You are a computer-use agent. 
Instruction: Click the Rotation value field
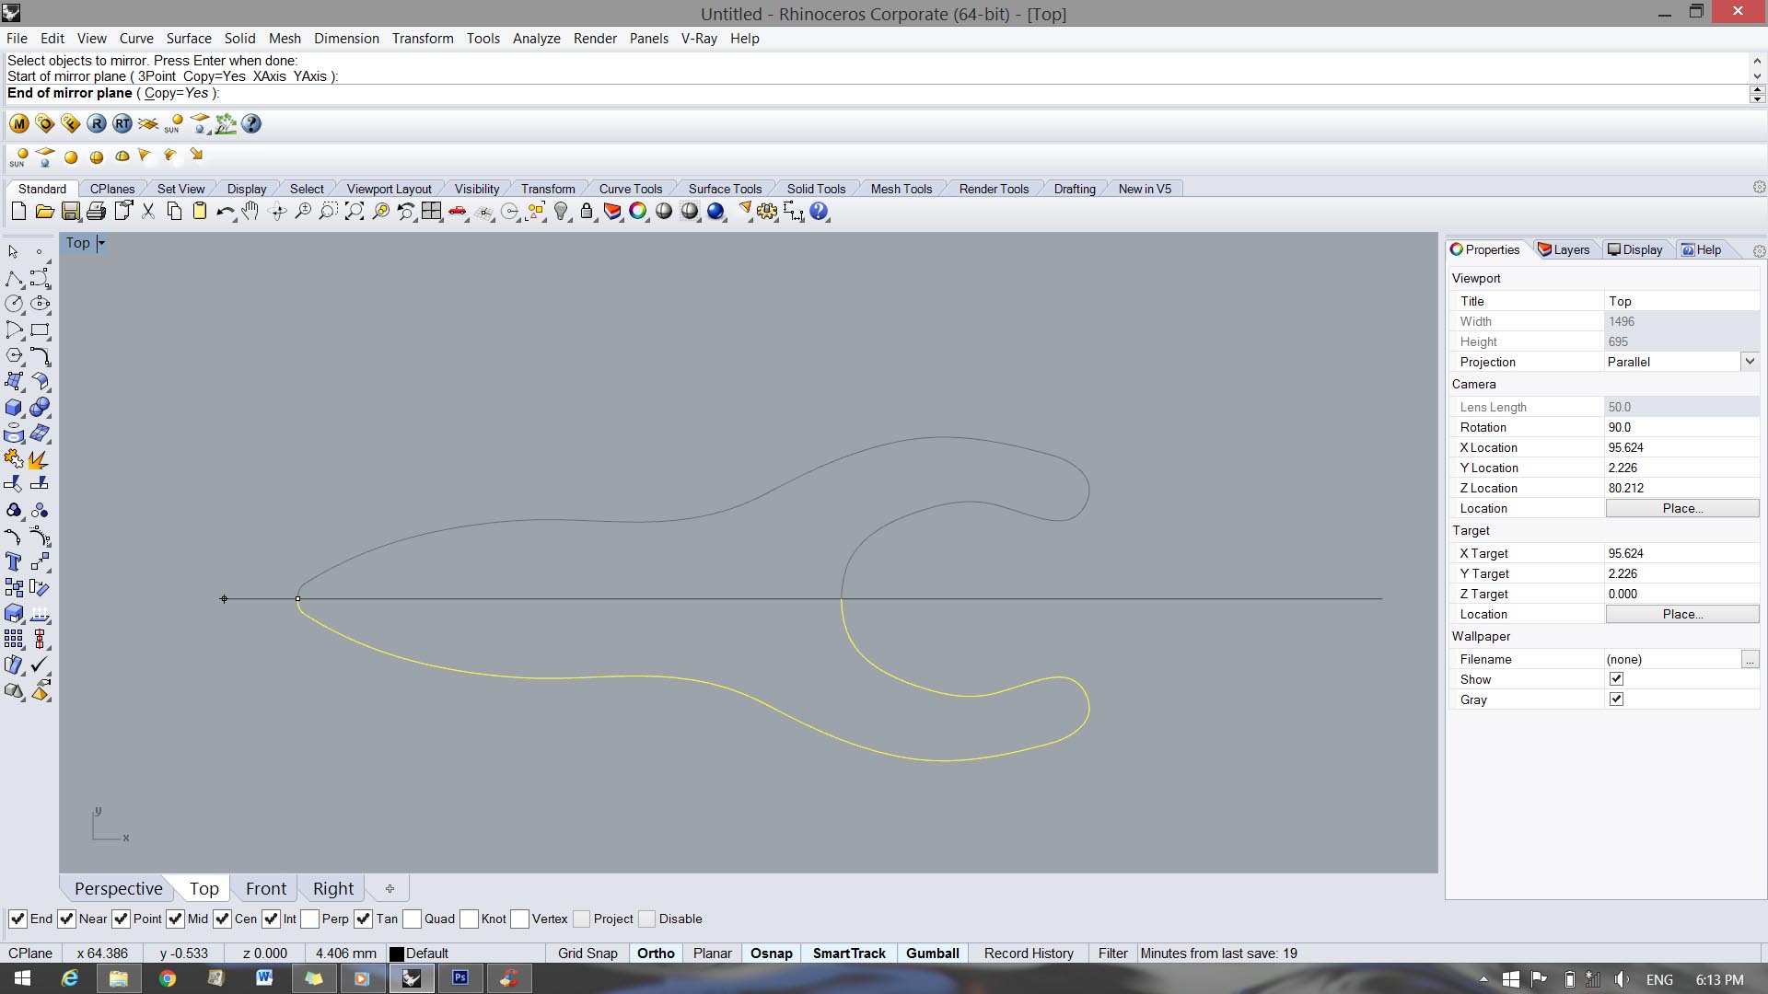[1681, 427]
